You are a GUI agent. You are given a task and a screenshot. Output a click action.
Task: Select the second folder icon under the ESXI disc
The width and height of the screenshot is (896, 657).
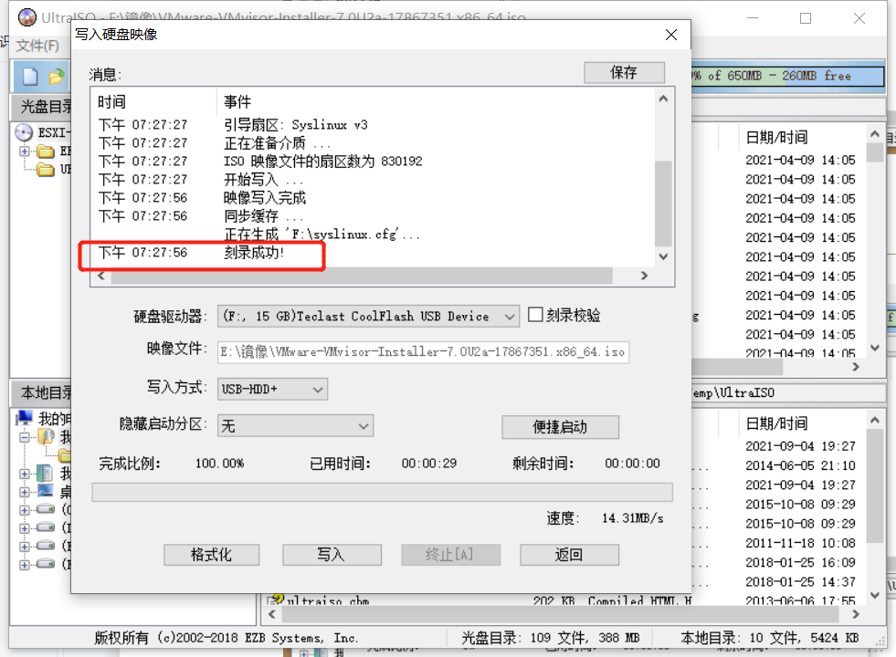46,170
